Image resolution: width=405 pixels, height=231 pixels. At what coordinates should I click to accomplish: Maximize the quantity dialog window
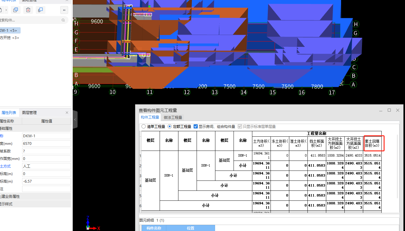[389, 110]
